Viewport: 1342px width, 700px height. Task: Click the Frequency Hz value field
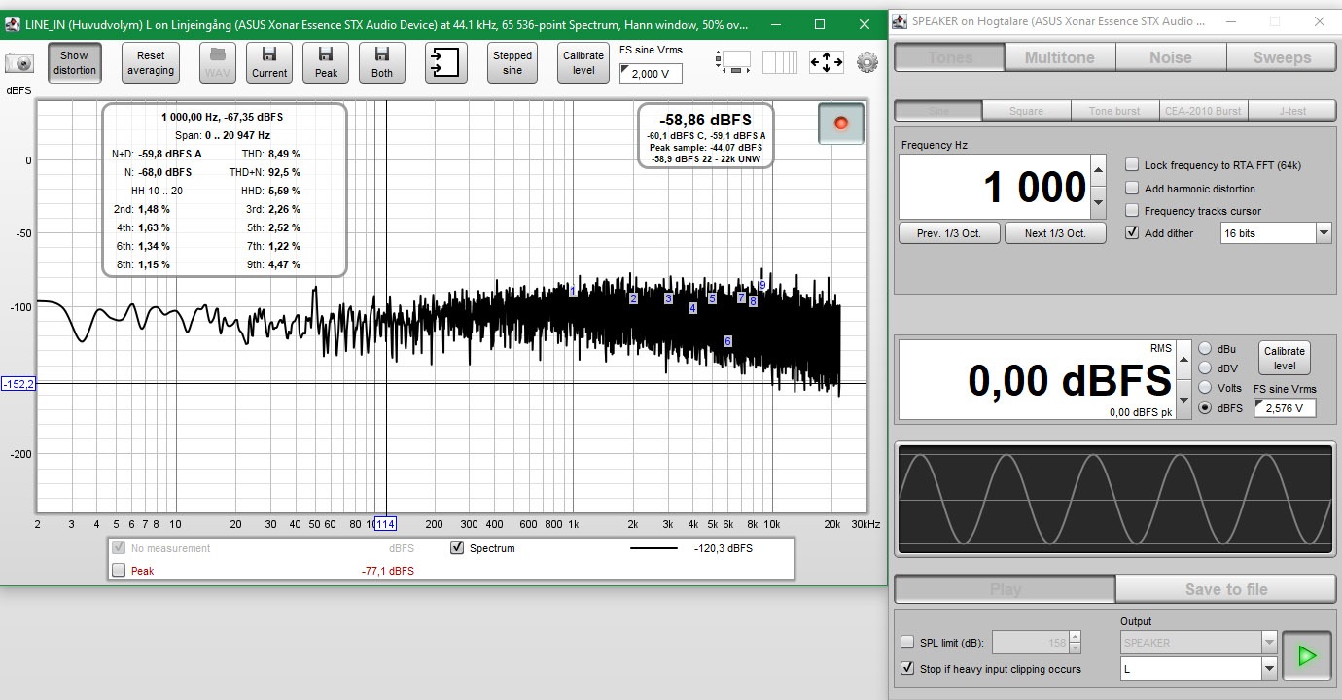(x=994, y=187)
